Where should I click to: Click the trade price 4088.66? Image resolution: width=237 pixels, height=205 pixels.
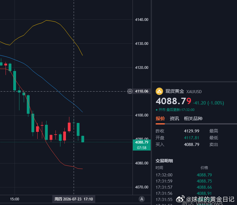tap(204, 187)
